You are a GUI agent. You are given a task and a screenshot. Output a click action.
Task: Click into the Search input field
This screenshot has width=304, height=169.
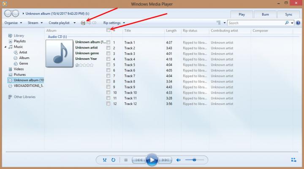pos(256,23)
